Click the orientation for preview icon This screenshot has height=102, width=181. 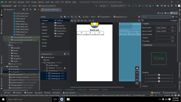(x=76, y=17)
